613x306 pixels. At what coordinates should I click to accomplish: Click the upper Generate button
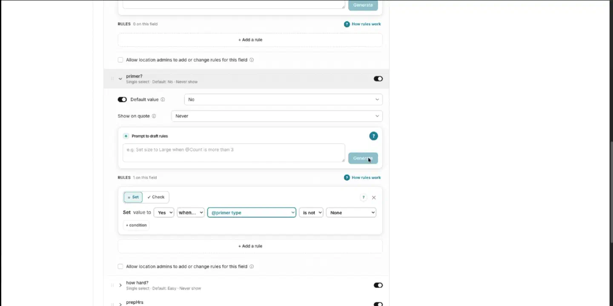(x=363, y=5)
